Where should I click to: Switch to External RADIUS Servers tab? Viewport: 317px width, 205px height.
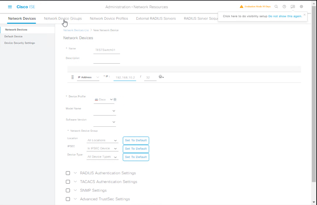tap(156, 18)
